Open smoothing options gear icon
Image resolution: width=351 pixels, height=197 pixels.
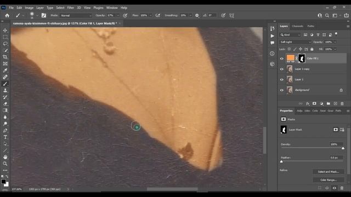(197, 15)
